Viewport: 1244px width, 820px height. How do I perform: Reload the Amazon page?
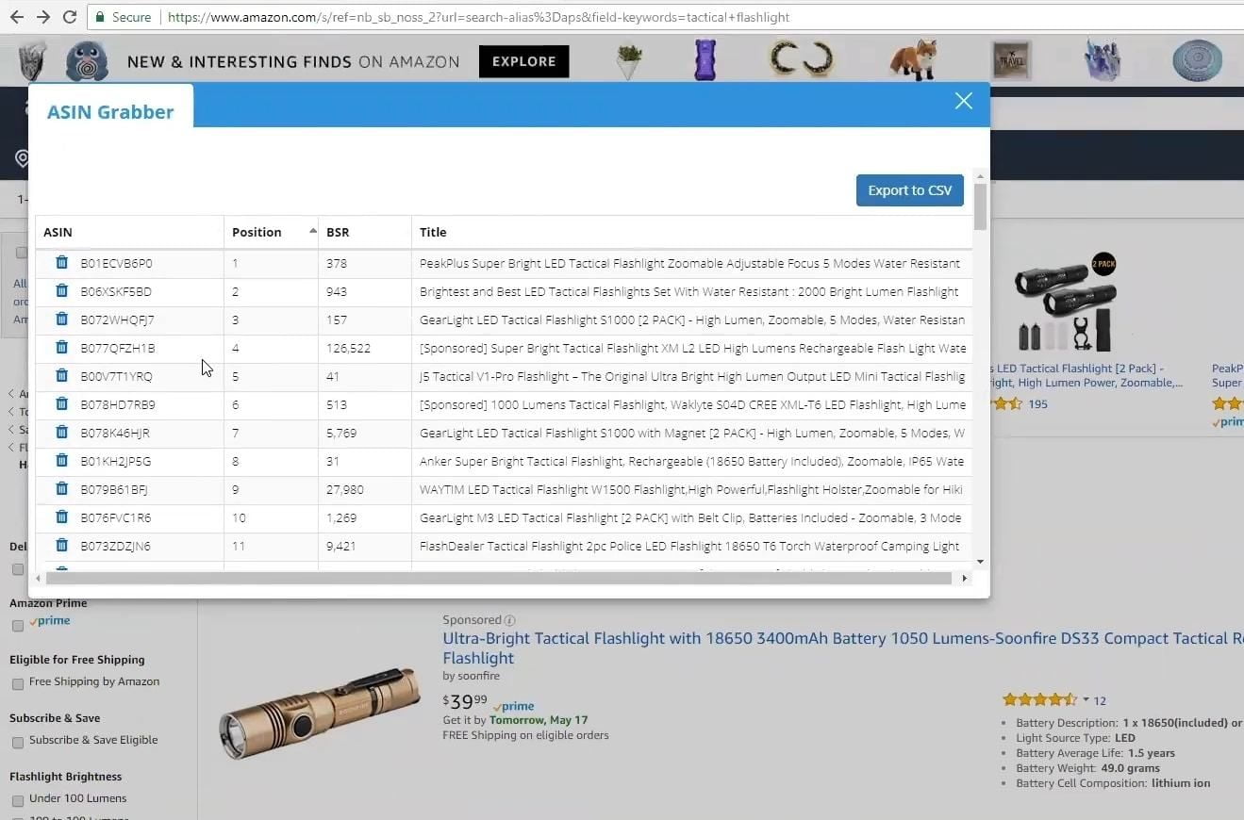70,17
